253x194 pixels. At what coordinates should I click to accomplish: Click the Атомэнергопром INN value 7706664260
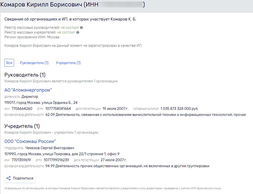(x=22, y=109)
